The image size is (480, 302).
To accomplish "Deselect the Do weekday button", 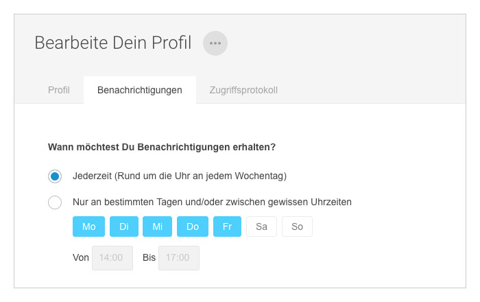I will (x=193, y=226).
